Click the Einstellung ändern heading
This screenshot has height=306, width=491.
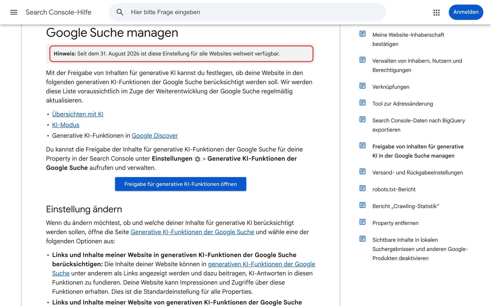tap(84, 209)
